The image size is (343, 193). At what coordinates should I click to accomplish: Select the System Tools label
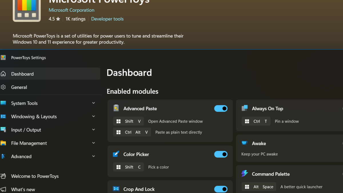point(24,103)
